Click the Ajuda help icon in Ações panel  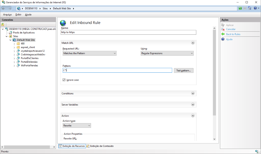[223, 39]
